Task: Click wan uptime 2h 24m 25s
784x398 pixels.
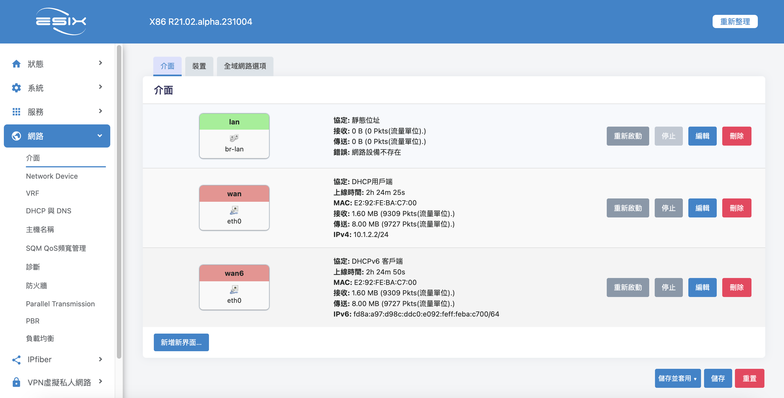Action: 385,192
